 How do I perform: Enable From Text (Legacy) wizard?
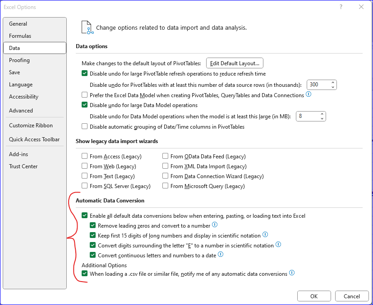pos(84,176)
